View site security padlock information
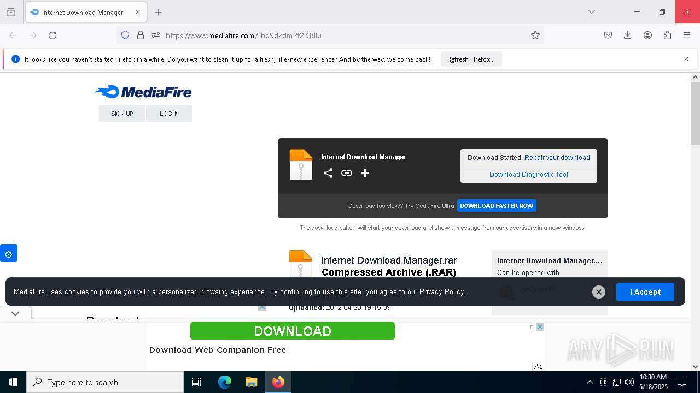This screenshot has height=393, width=700. [141, 35]
